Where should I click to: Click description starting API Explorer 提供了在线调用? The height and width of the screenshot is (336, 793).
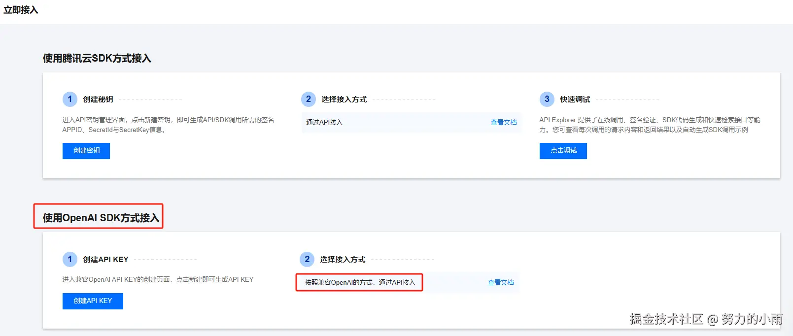point(650,125)
